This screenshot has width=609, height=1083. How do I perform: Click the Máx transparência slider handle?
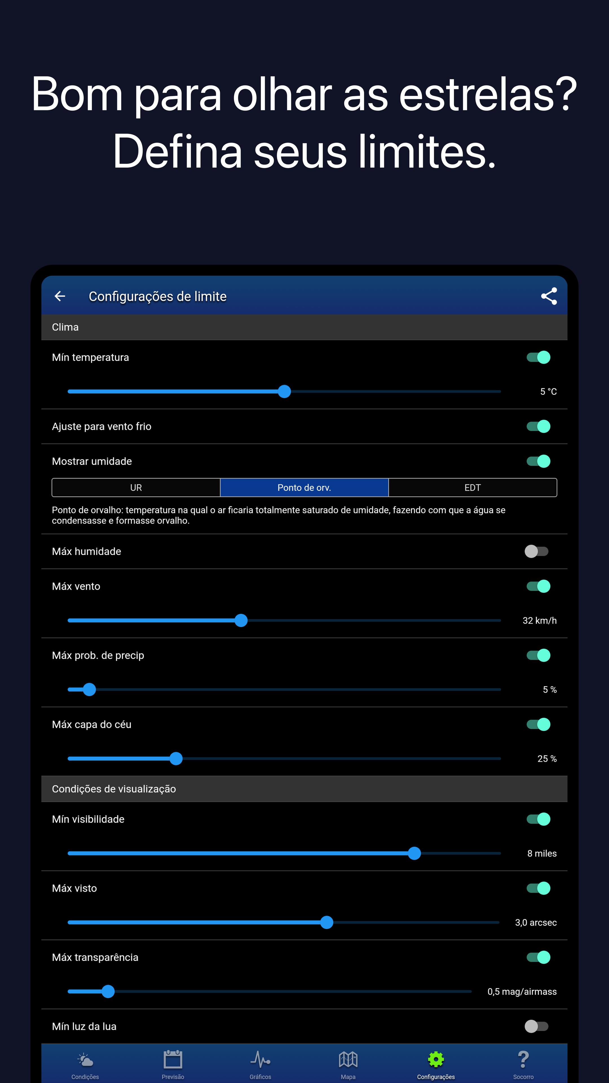coord(108,991)
